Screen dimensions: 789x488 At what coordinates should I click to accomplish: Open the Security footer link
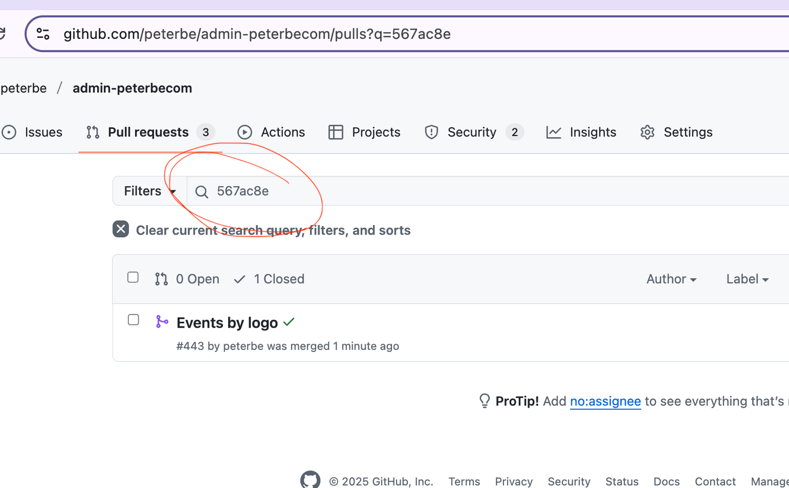coord(569,481)
